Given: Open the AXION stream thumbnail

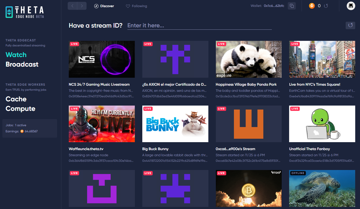Looking at the screenshot, I should point(175,59).
